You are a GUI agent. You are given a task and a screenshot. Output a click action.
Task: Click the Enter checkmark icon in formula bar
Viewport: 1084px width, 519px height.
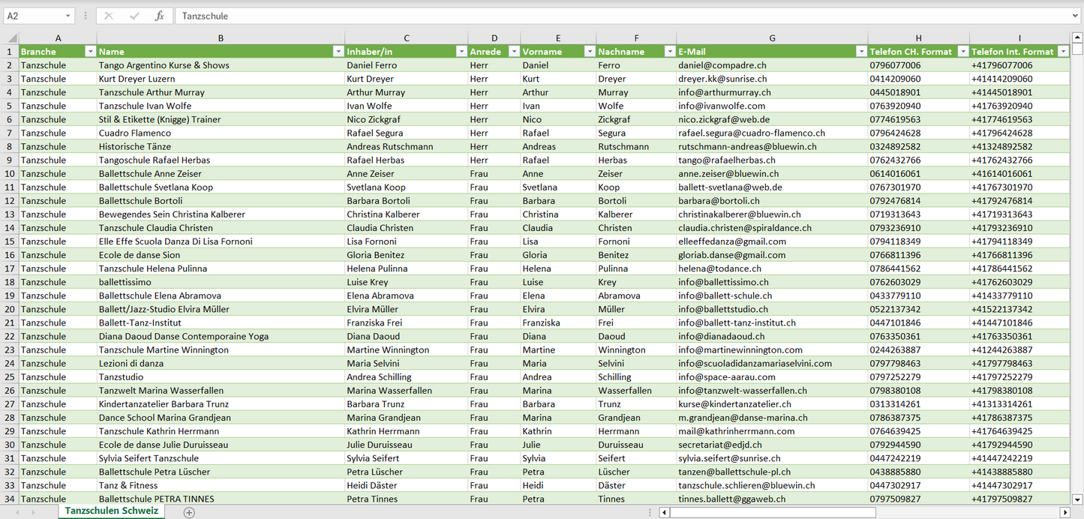(x=134, y=16)
